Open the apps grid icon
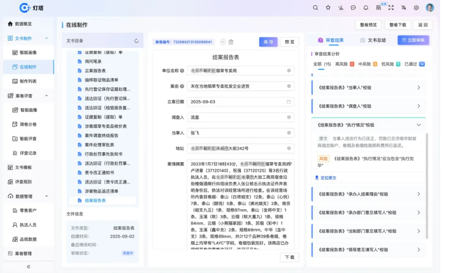 378,8
